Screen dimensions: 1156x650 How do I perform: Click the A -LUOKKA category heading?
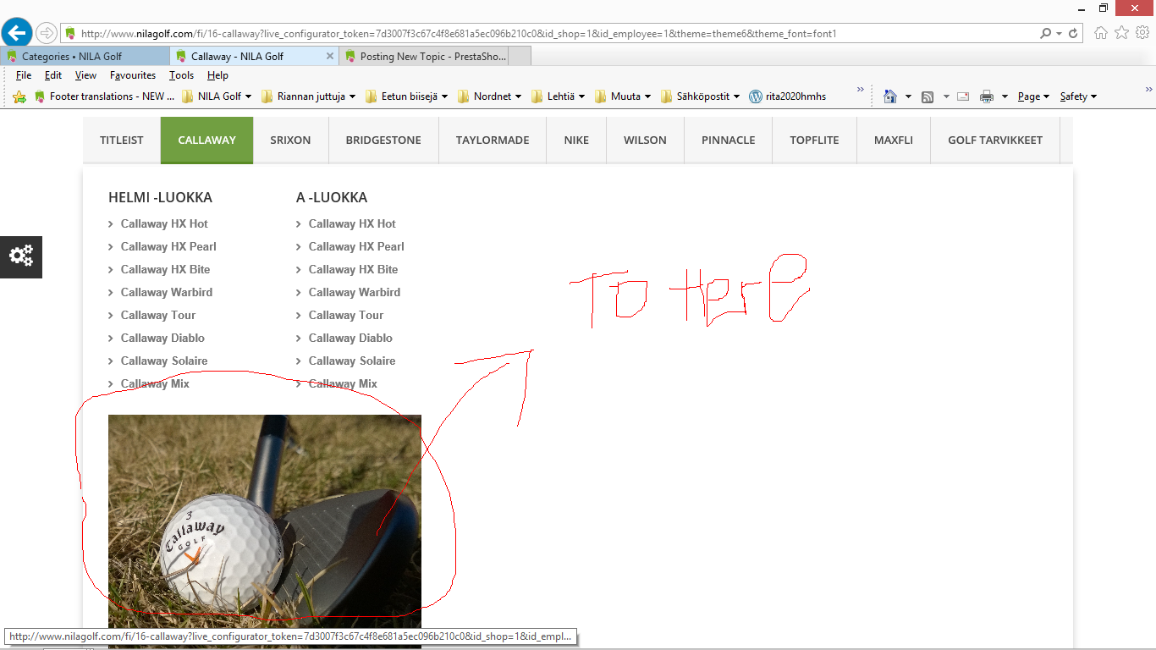[x=332, y=197]
